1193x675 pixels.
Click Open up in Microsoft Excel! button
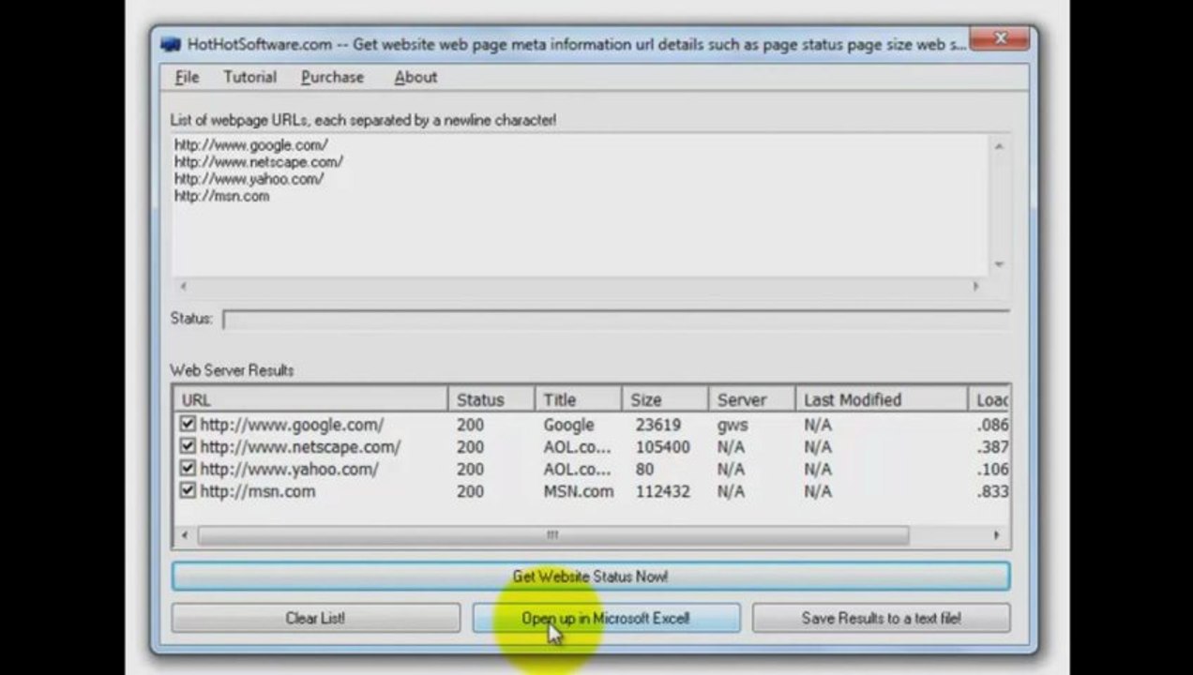point(606,618)
